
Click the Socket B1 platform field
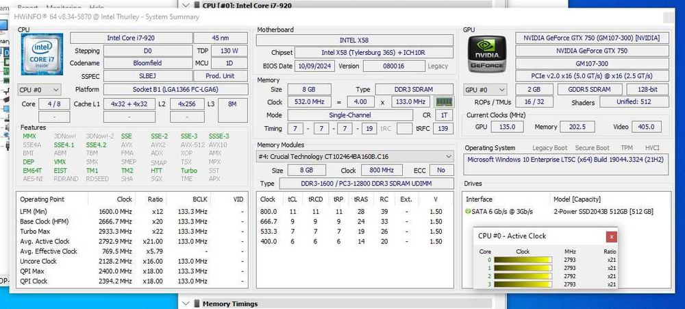click(175, 90)
